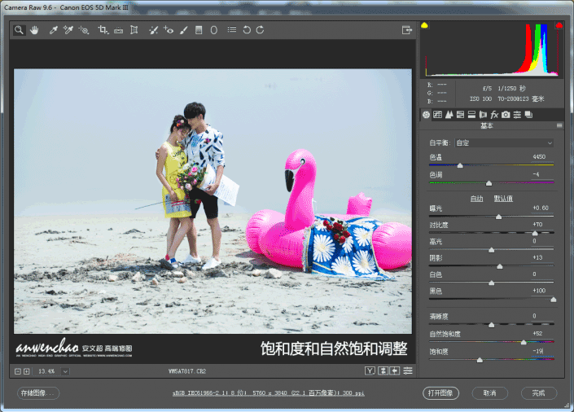Click the 饱和度 value field -19

pos(541,351)
